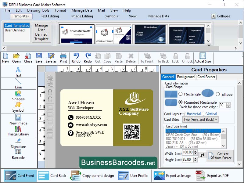The width and height of the screenshot is (244, 183).
Task: Click the Export as PDF button
Action: (x=217, y=176)
